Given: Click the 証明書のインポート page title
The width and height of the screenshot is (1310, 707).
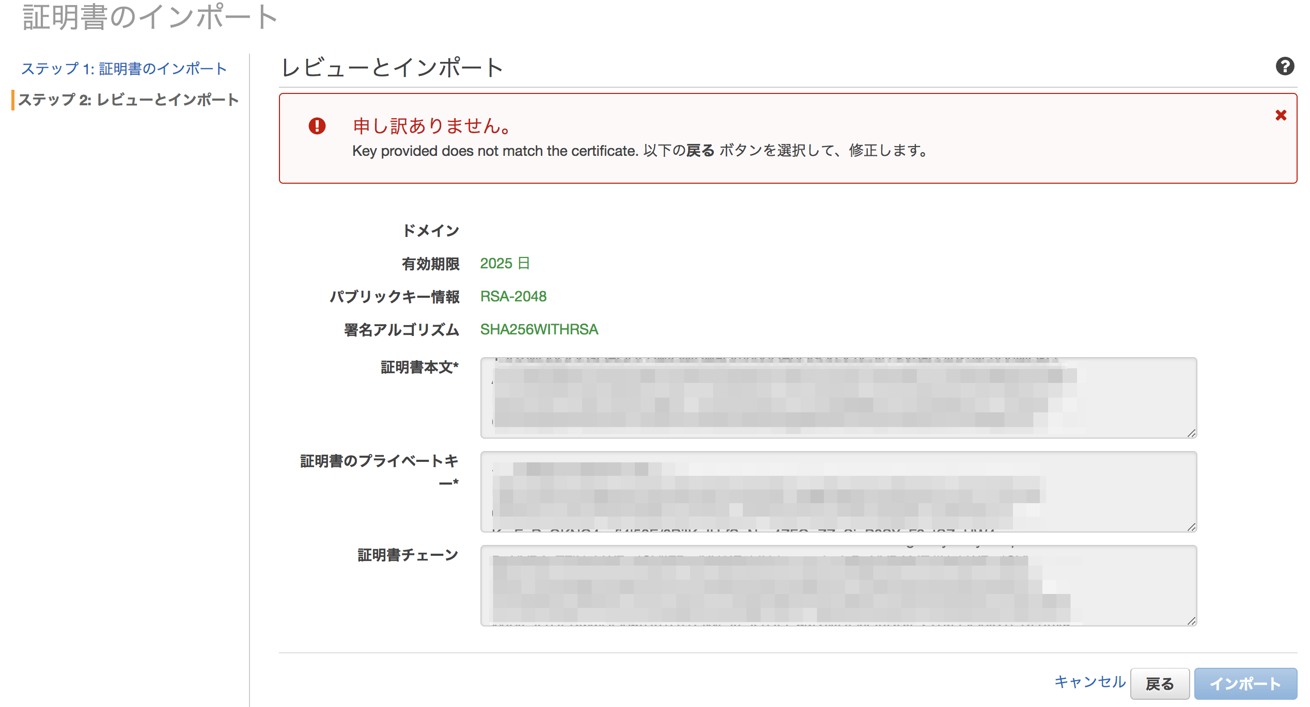Looking at the screenshot, I should 150,17.
